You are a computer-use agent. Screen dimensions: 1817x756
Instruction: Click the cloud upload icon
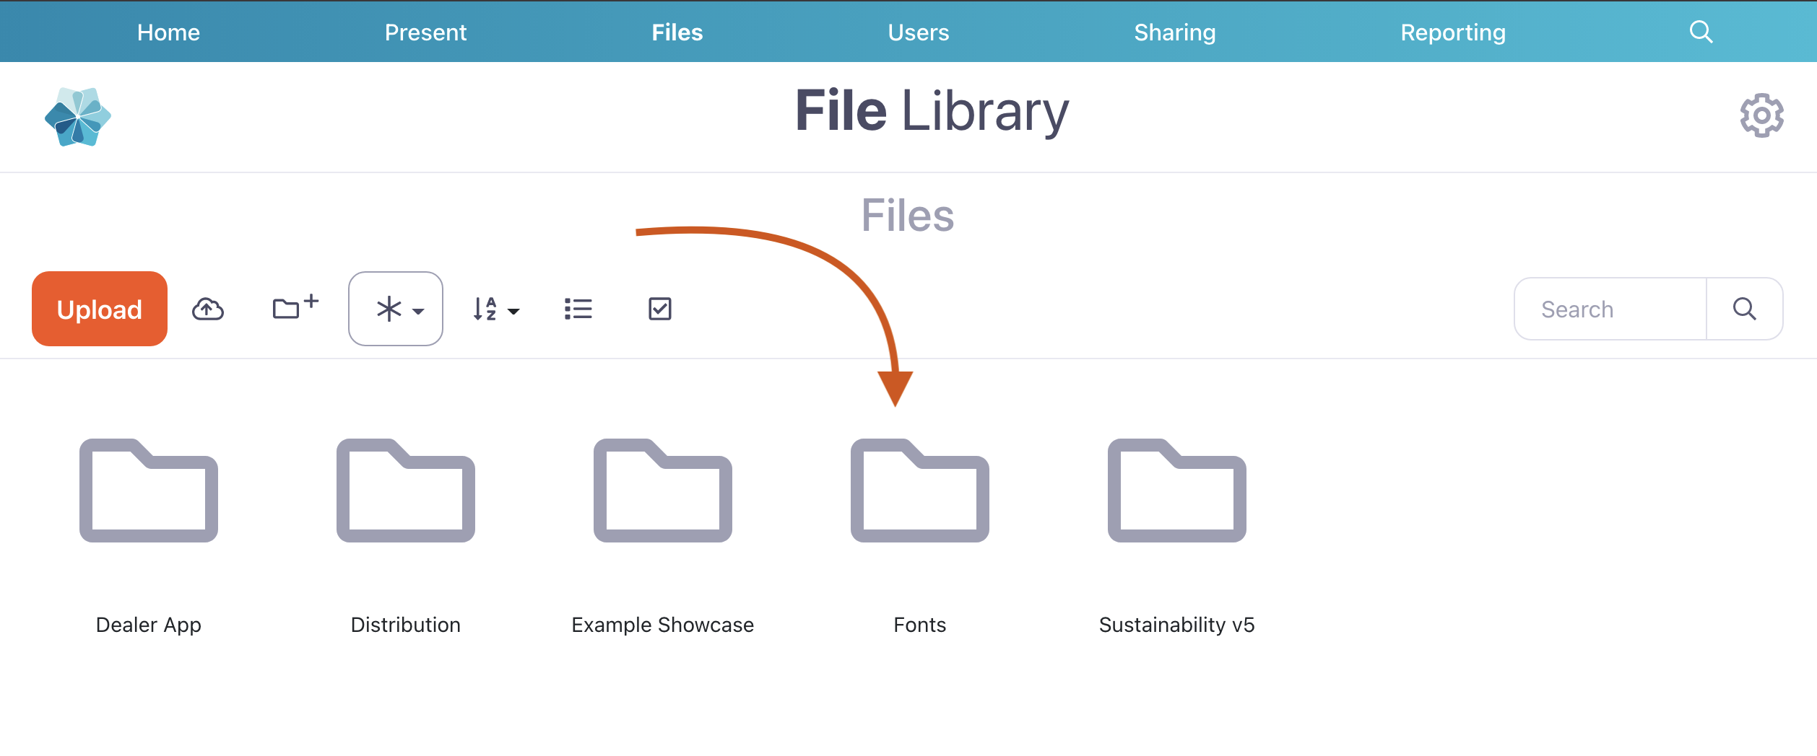coord(208,309)
